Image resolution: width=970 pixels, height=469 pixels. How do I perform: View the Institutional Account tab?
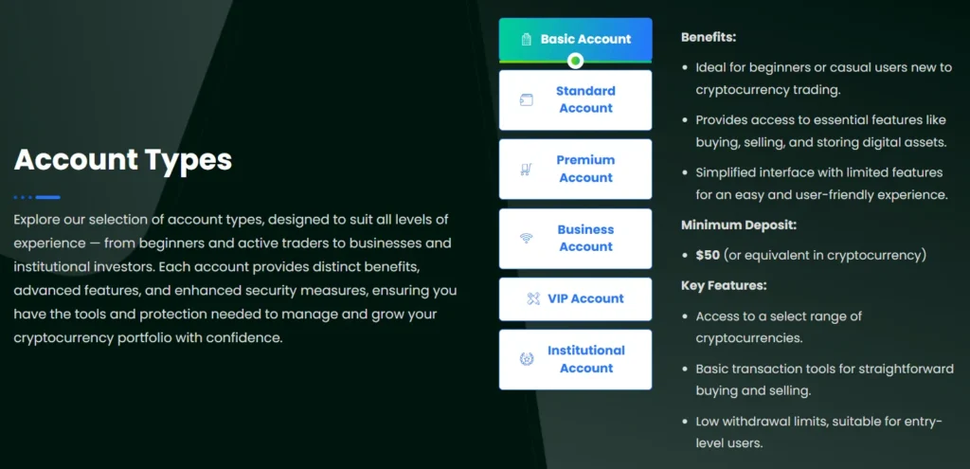[x=585, y=359]
